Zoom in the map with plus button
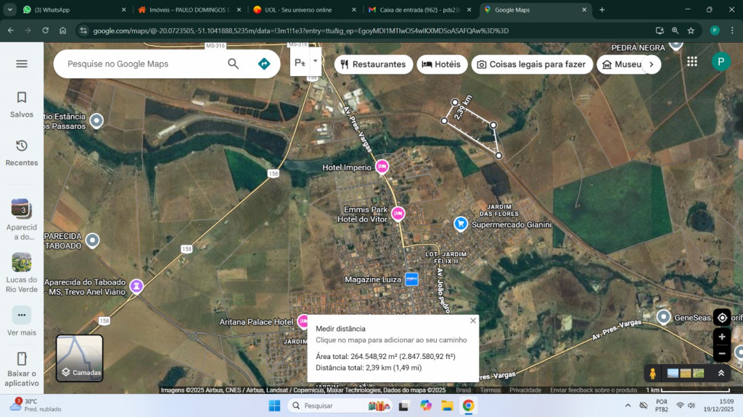743x417 pixels. click(722, 337)
